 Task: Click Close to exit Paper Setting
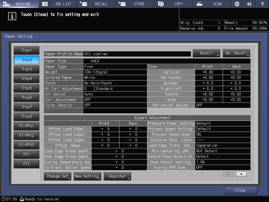(x=241, y=191)
